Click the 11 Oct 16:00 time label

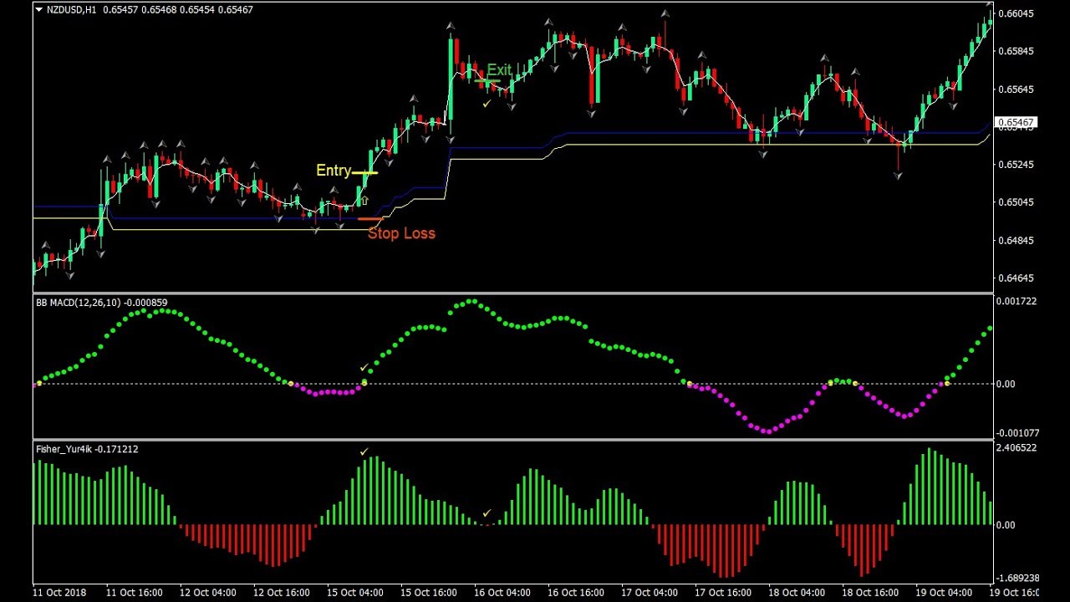tap(134, 594)
